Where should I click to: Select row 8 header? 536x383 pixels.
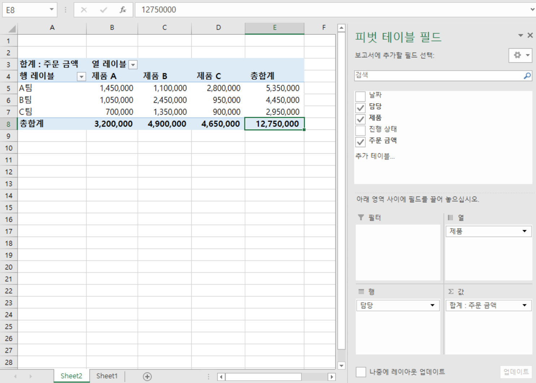(x=9, y=124)
